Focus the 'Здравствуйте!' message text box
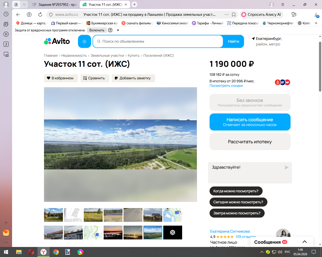Image resolution: width=322 pixels, height=257 pixels. (250, 173)
